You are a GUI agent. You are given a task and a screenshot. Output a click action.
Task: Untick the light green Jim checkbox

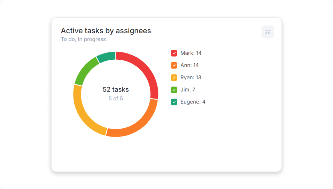[x=174, y=90]
